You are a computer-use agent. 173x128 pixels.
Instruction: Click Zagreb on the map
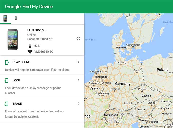pyautogui.click(x=155, y=122)
